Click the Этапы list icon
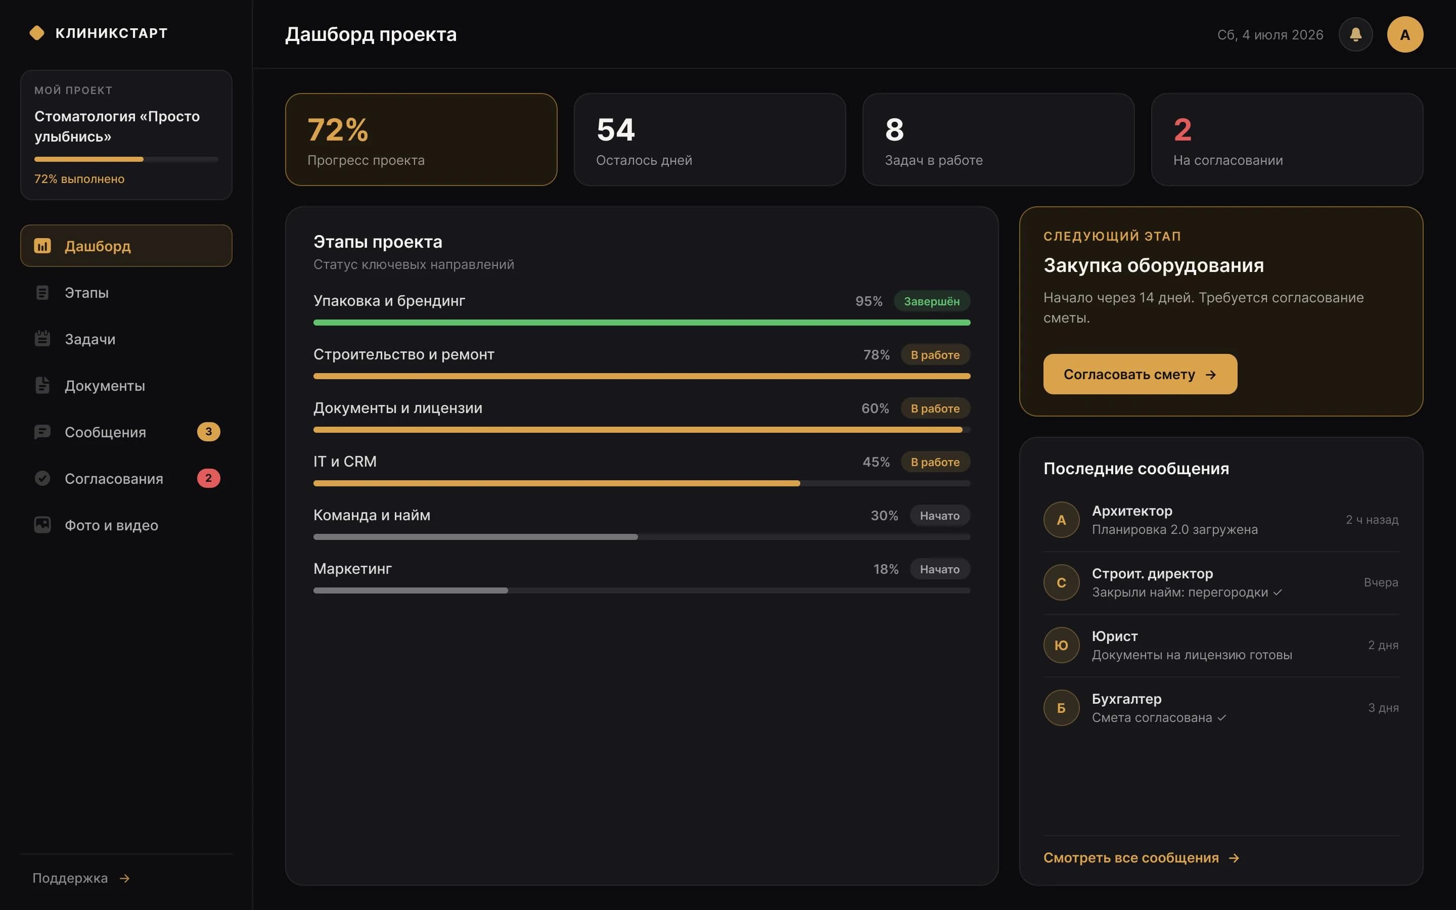This screenshot has height=910, width=1456. pyautogui.click(x=42, y=293)
